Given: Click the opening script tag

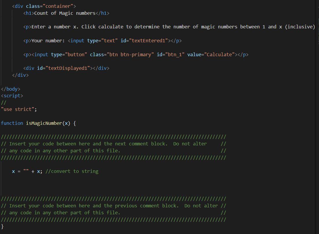Looking at the screenshot, I should click(12, 96).
